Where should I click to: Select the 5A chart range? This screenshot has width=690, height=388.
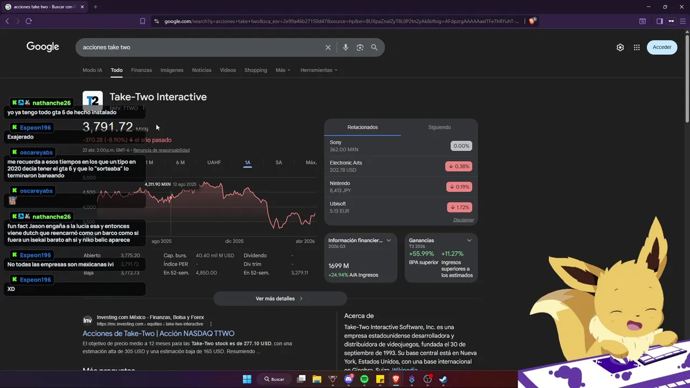(x=279, y=163)
